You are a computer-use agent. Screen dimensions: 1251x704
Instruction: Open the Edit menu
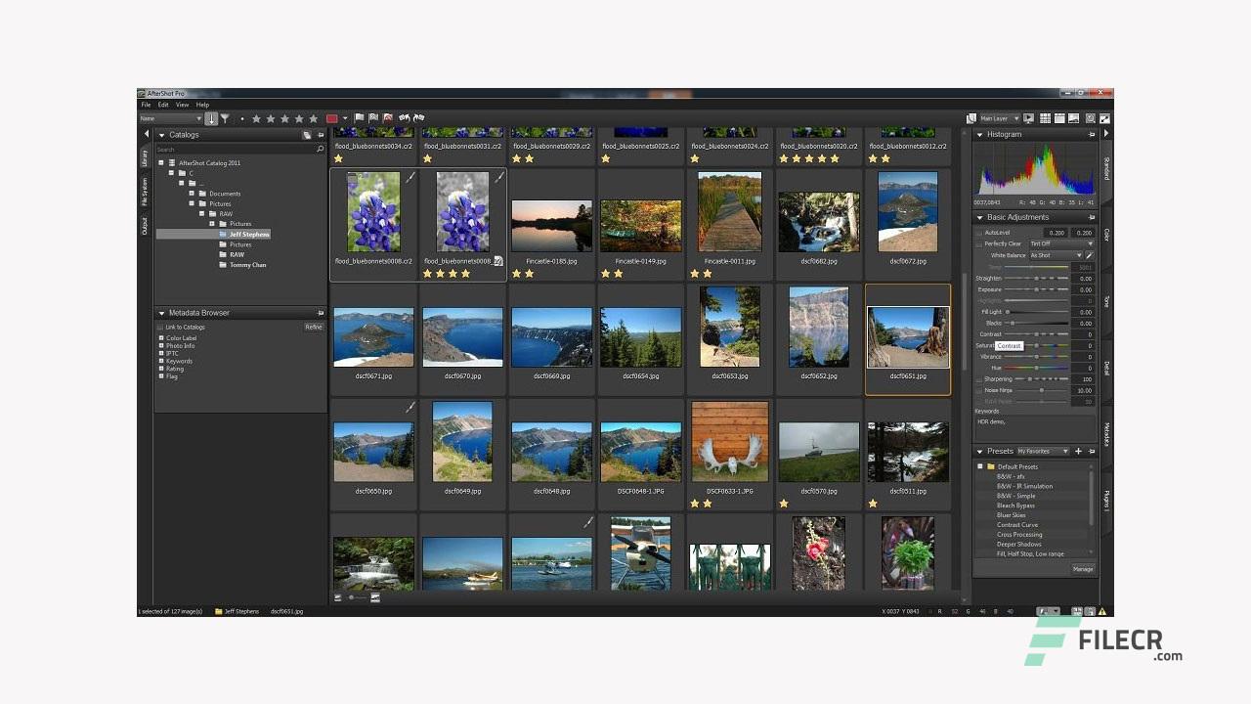[x=163, y=105]
